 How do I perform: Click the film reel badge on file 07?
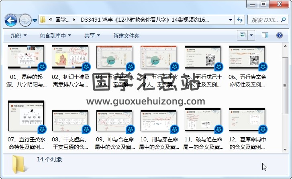pyautogui.click(x=42, y=129)
